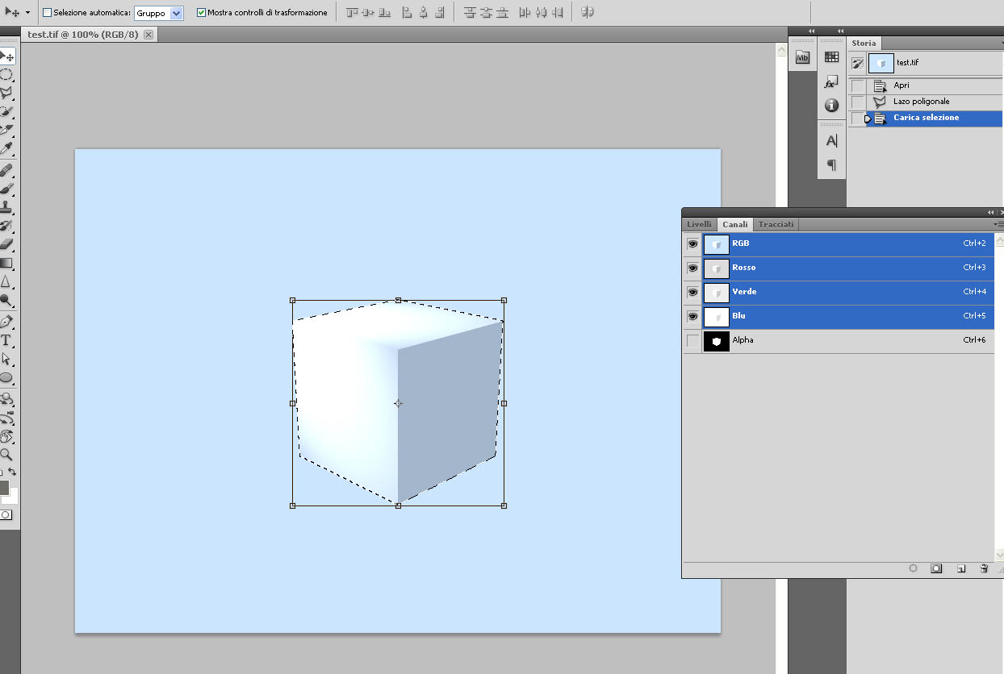The image size is (1004, 674).
Task: Open the Paragraph panel icon
Action: click(831, 165)
